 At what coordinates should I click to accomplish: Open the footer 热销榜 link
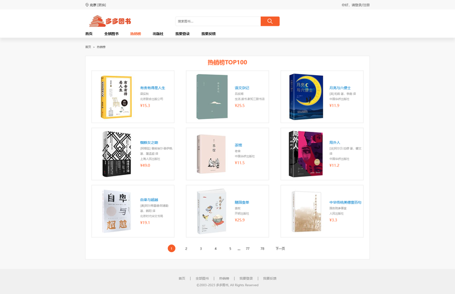click(x=224, y=278)
